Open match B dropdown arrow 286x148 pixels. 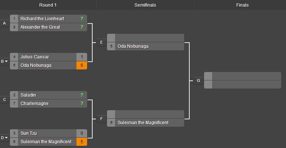[6, 61]
